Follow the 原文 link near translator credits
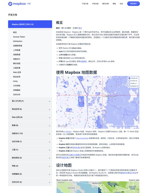Viewport: 147px width, 193px height. [x=80, y=28]
